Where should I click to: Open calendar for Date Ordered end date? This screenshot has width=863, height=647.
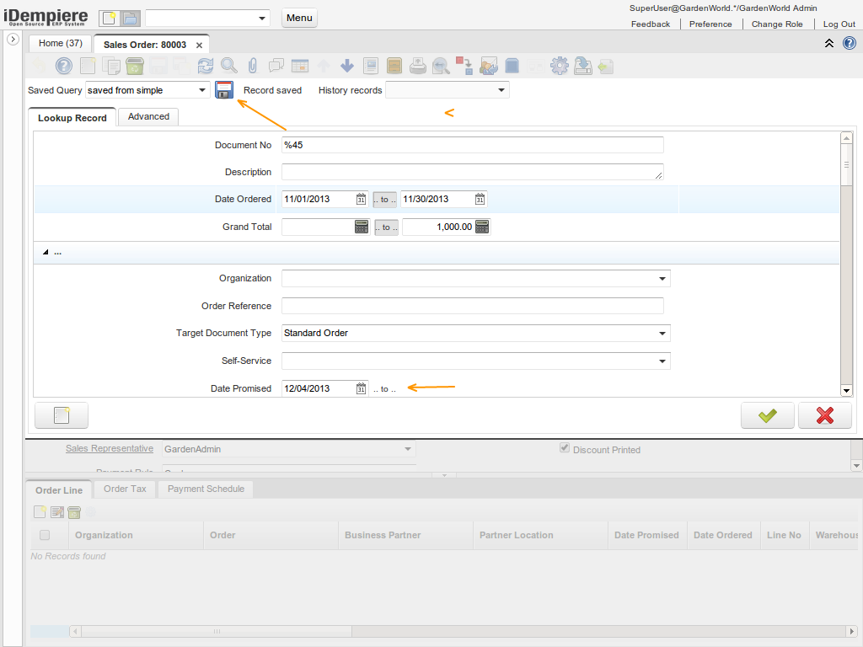click(480, 200)
